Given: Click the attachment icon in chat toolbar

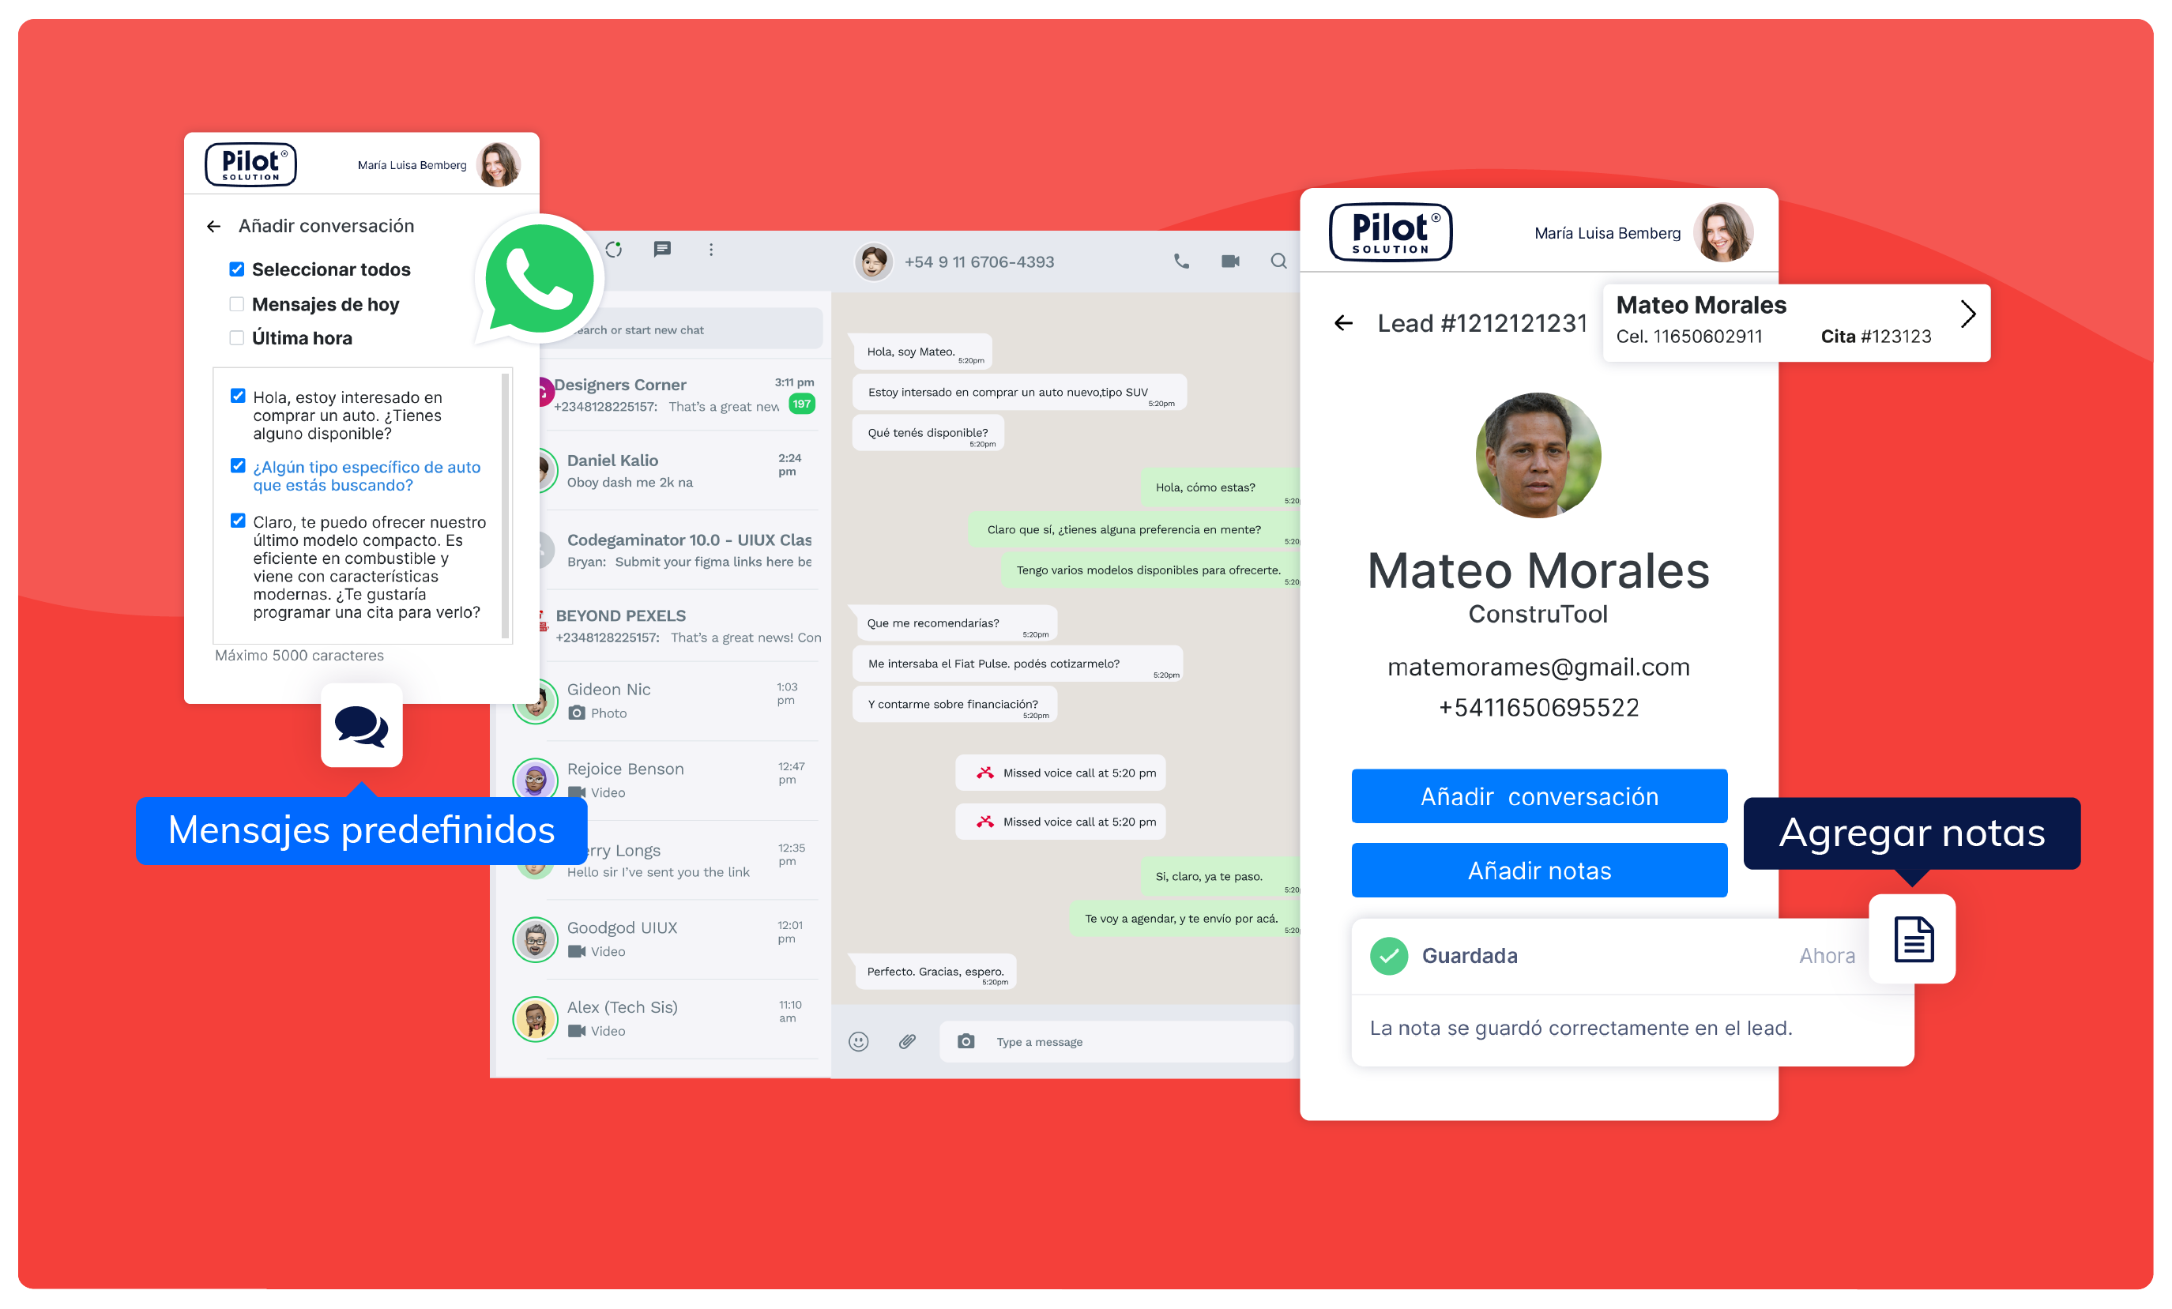Looking at the screenshot, I should click(x=906, y=1040).
